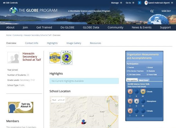Click the NENA SCRC Phase 2 badge
The width and height of the screenshot is (176, 128).
coord(66,58)
